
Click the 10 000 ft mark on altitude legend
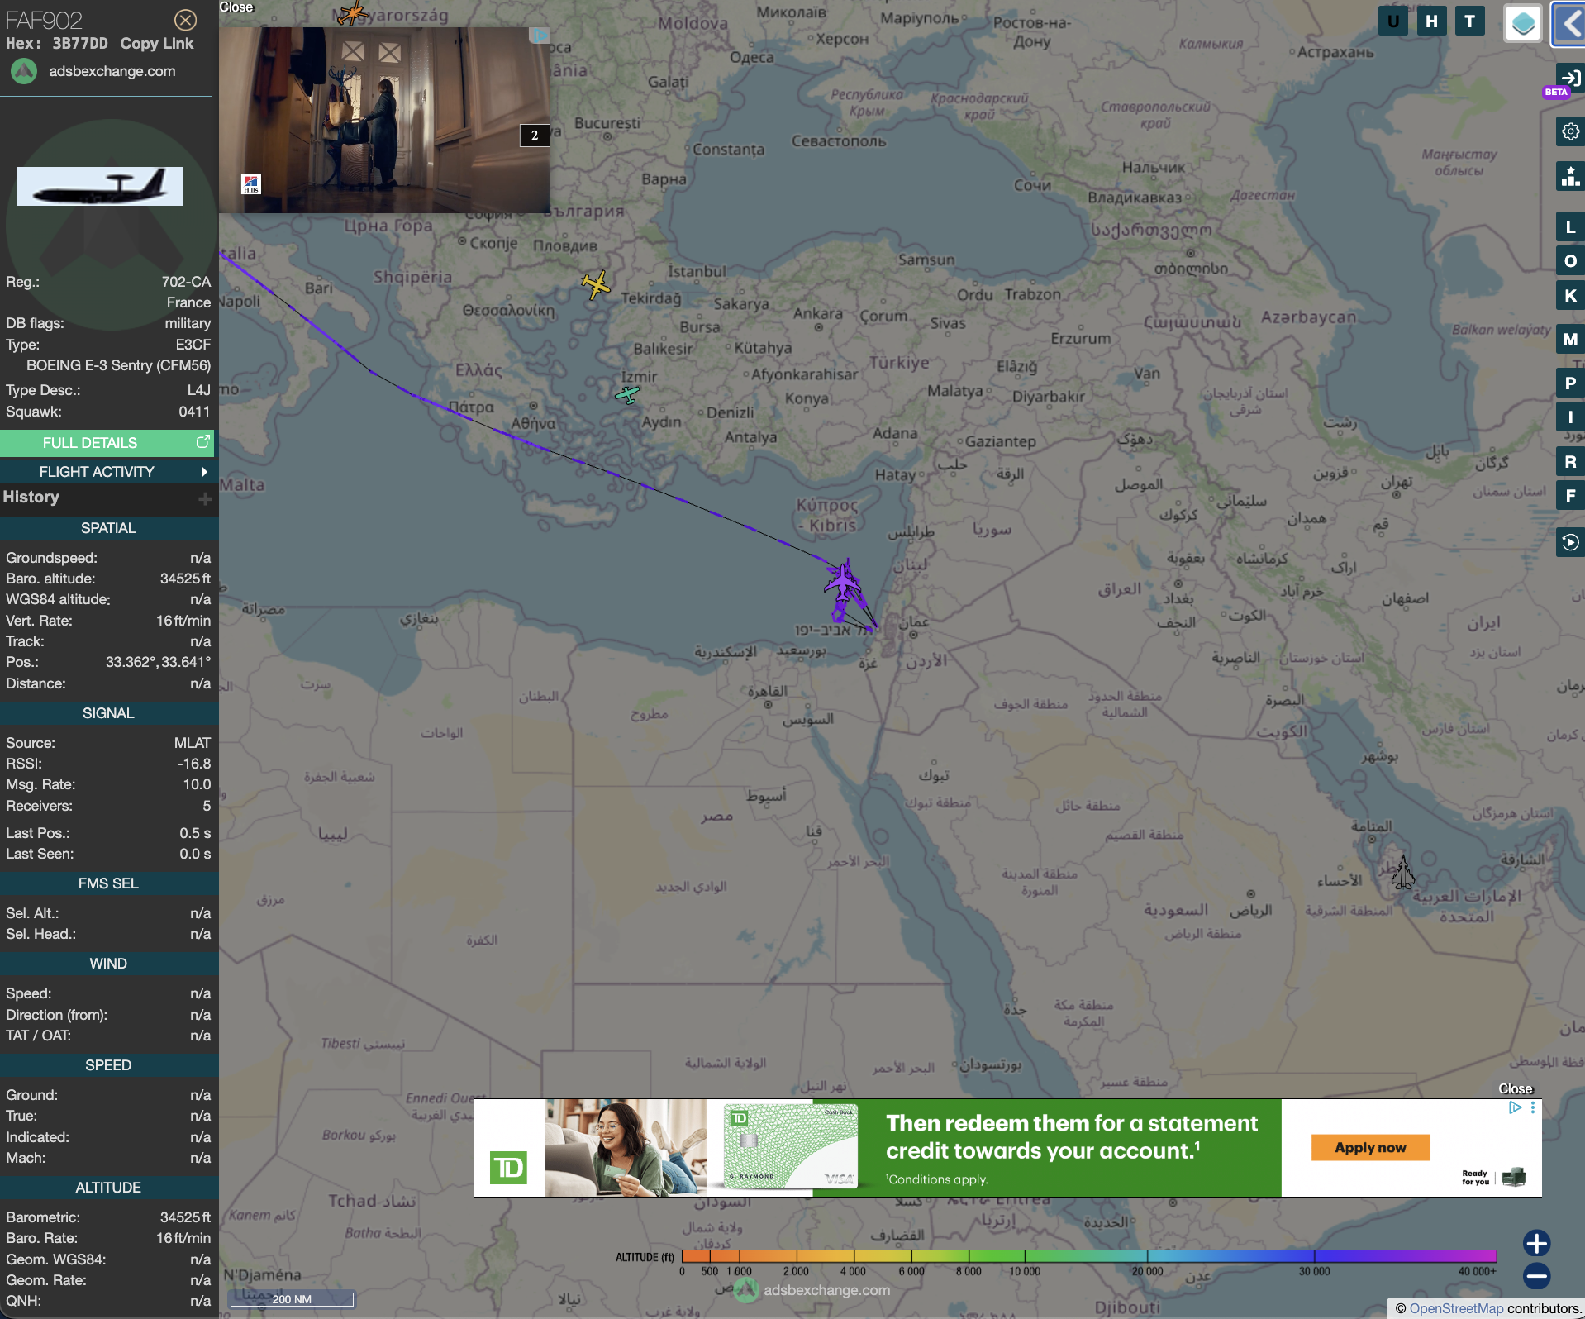coord(1025,1271)
